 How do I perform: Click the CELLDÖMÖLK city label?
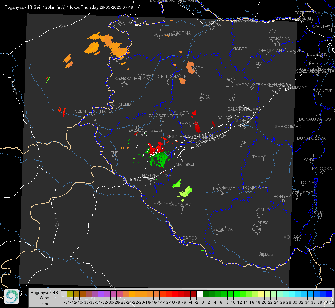pyautogui.click(x=172, y=77)
